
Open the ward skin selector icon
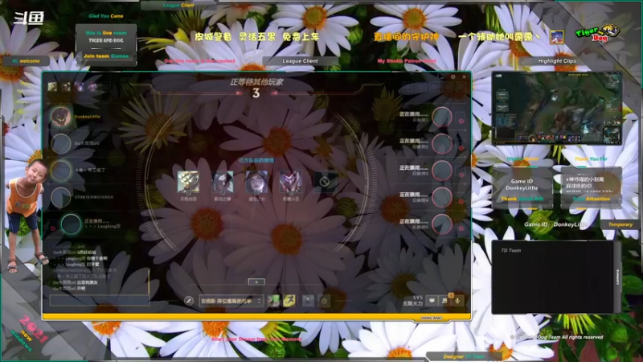pos(308,301)
